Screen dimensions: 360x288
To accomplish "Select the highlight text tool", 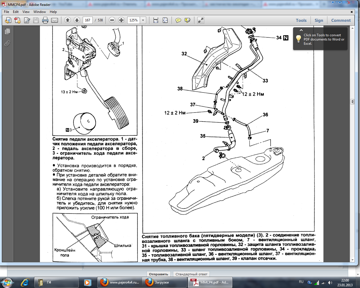I will tap(187, 20).
